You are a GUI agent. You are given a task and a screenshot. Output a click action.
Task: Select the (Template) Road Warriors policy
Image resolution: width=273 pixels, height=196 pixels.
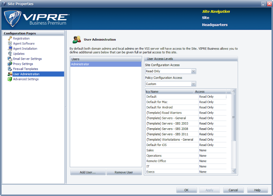pos(186,113)
